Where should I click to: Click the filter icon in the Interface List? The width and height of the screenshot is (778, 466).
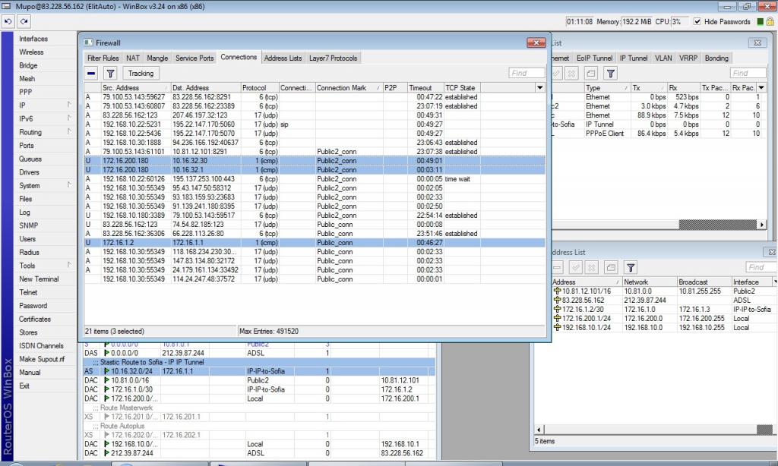610,74
